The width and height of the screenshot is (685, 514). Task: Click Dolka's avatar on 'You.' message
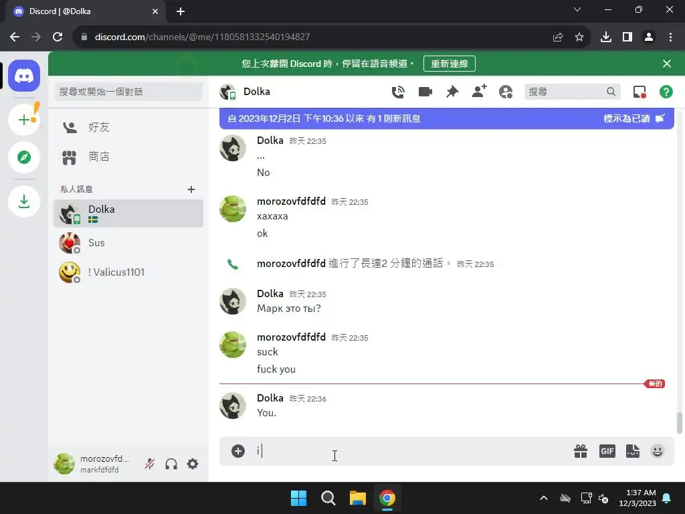pos(232,406)
